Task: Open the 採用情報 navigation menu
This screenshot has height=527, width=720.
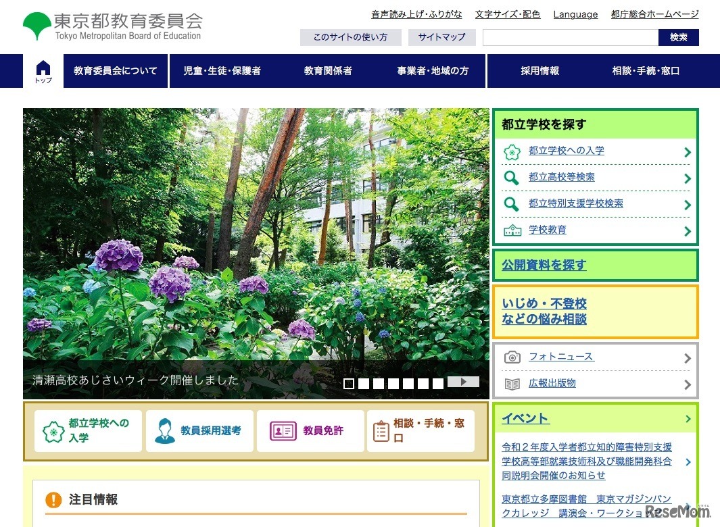Action: (539, 71)
